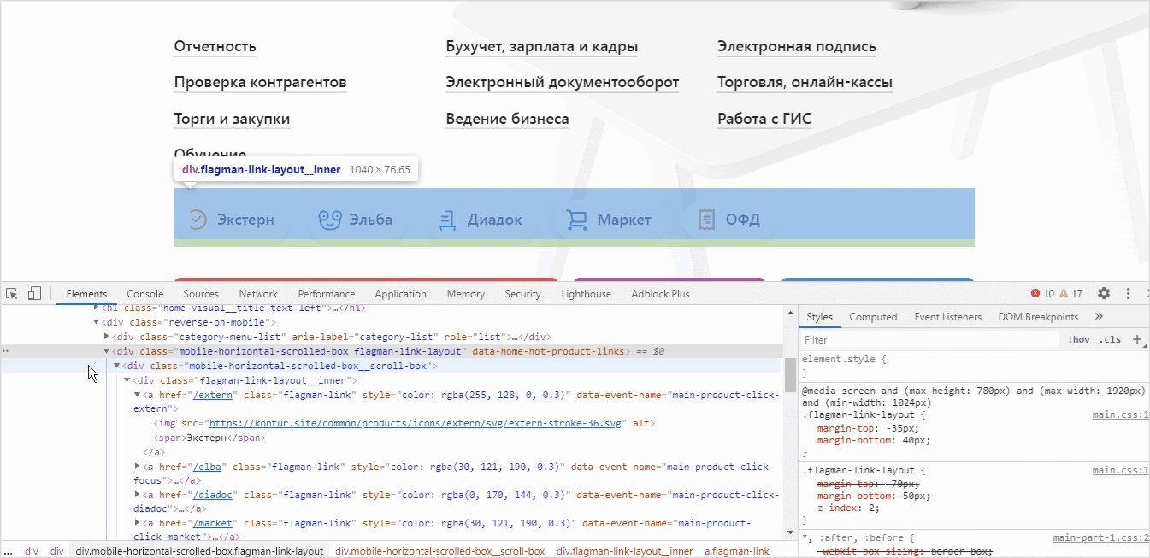The height and width of the screenshot is (558, 1150).
Task: Switch to the Console tab
Action: (x=145, y=293)
